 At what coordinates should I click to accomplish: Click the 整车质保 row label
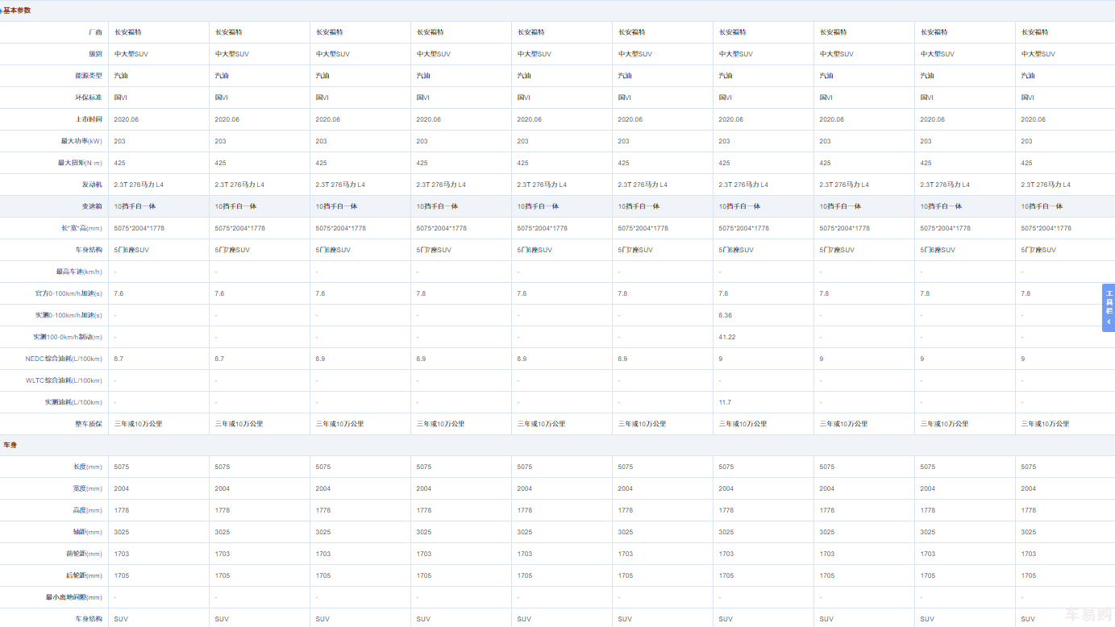(89, 424)
